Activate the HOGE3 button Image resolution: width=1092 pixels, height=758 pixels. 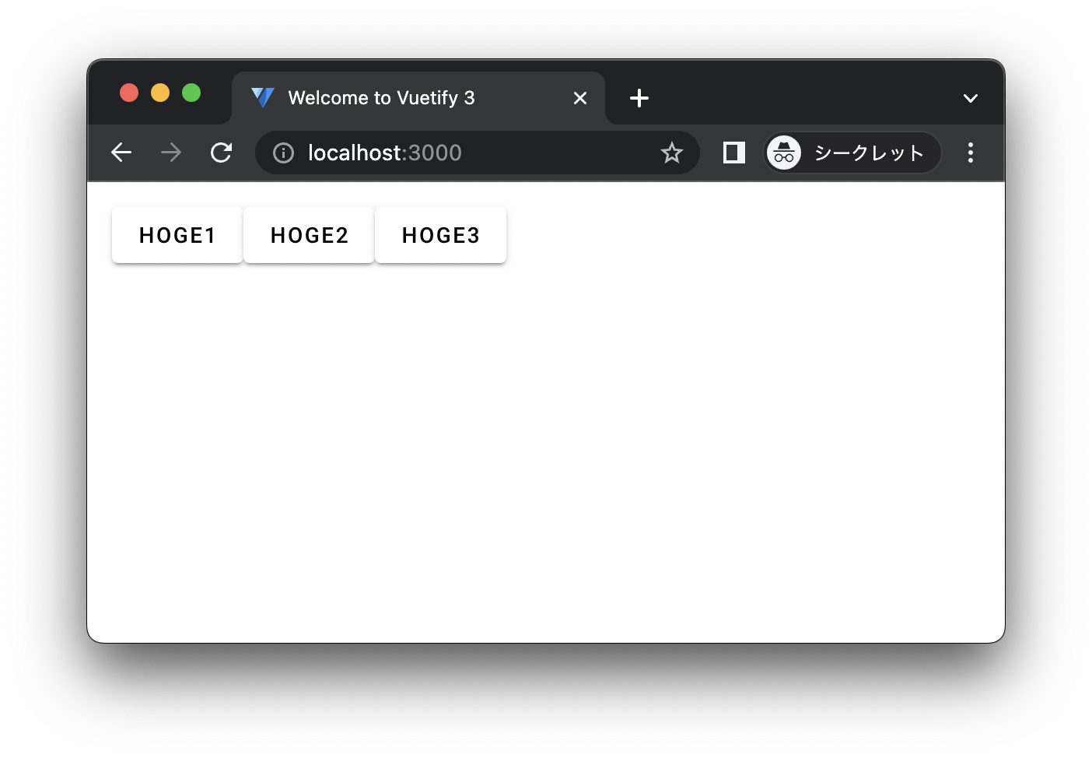click(x=440, y=235)
